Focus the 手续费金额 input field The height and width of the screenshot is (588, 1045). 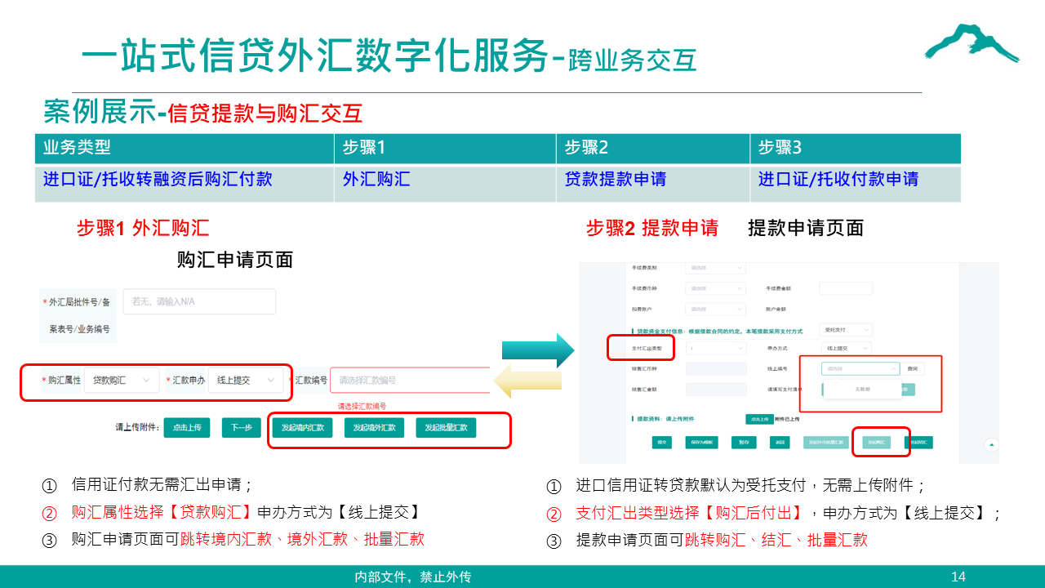click(x=846, y=288)
